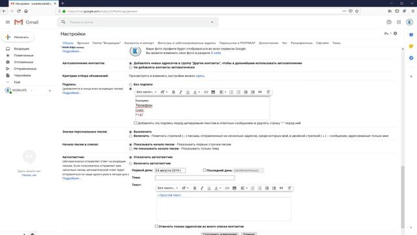The width and height of the screenshot is (417, 235).
Task: Open text color dropdown in signature editor
Action: click(x=197, y=92)
